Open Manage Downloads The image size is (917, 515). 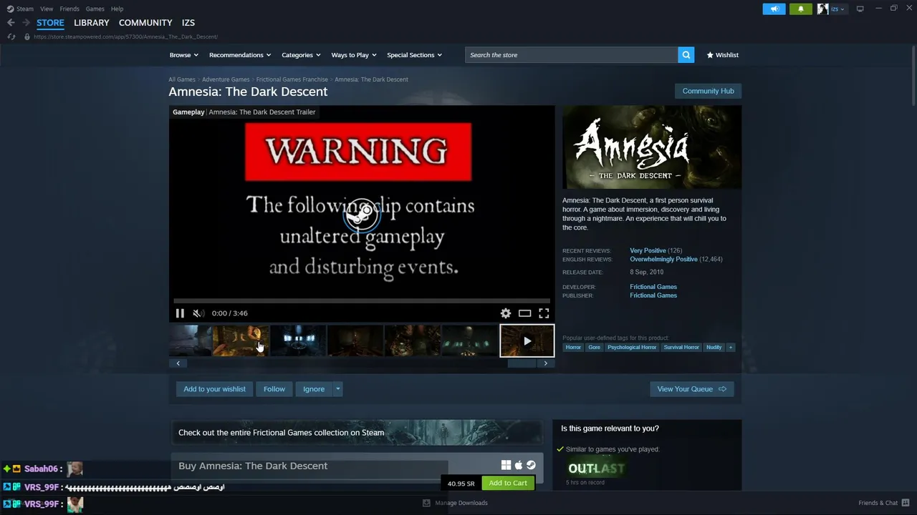tap(455, 503)
